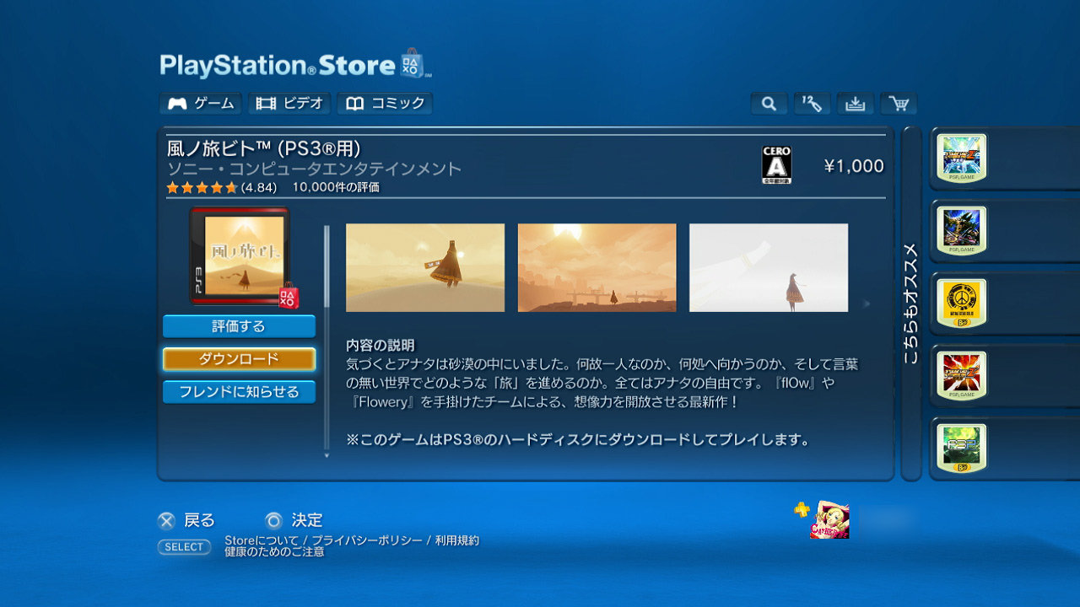The image size is (1080, 607).
Task: Click the CERO A rating icon
Action: 776,165
